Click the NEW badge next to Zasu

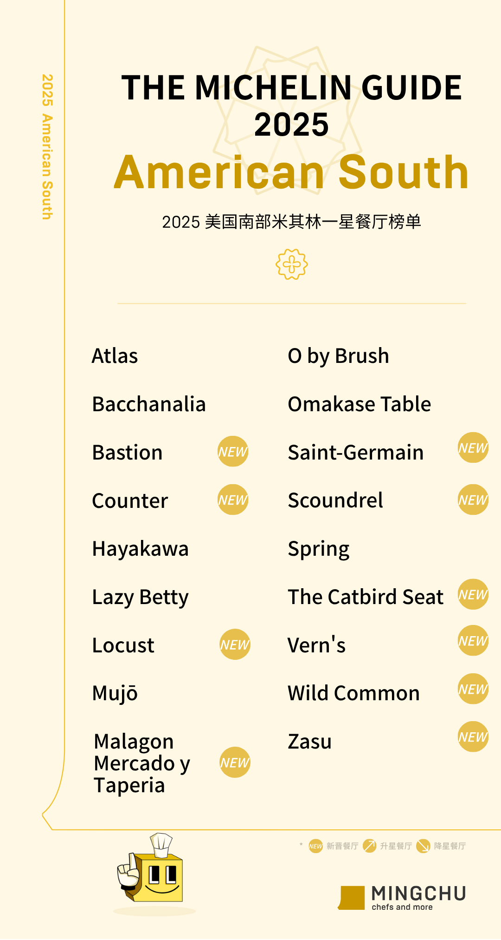pyautogui.click(x=473, y=736)
